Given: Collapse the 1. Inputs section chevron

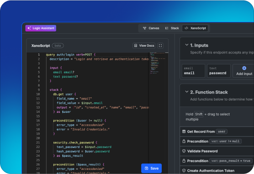Looking at the screenshot, I should click(186, 45).
